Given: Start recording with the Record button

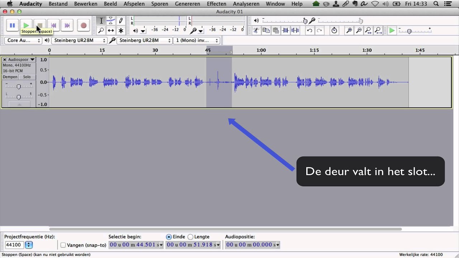Looking at the screenshot, I should (x=83, y=25).
